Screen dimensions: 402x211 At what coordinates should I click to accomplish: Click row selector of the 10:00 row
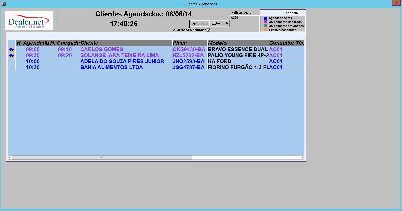[x=12, y=61]
